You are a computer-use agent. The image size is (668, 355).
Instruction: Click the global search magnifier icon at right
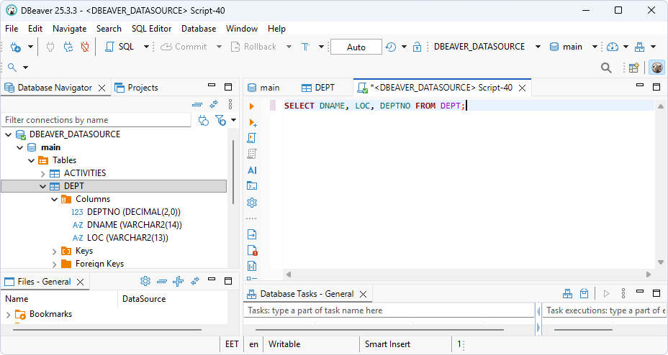click(606, 68)
